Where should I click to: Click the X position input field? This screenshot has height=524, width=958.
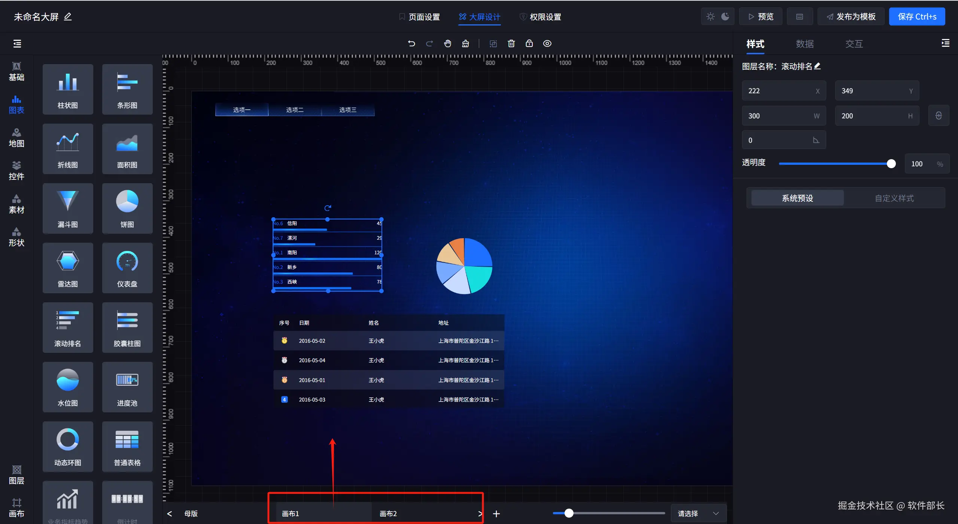(779, 91)
